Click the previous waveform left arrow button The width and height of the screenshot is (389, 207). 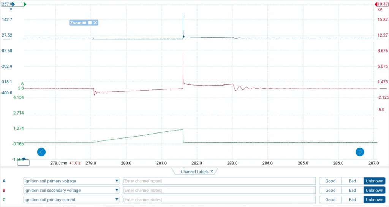pos(41,152)
